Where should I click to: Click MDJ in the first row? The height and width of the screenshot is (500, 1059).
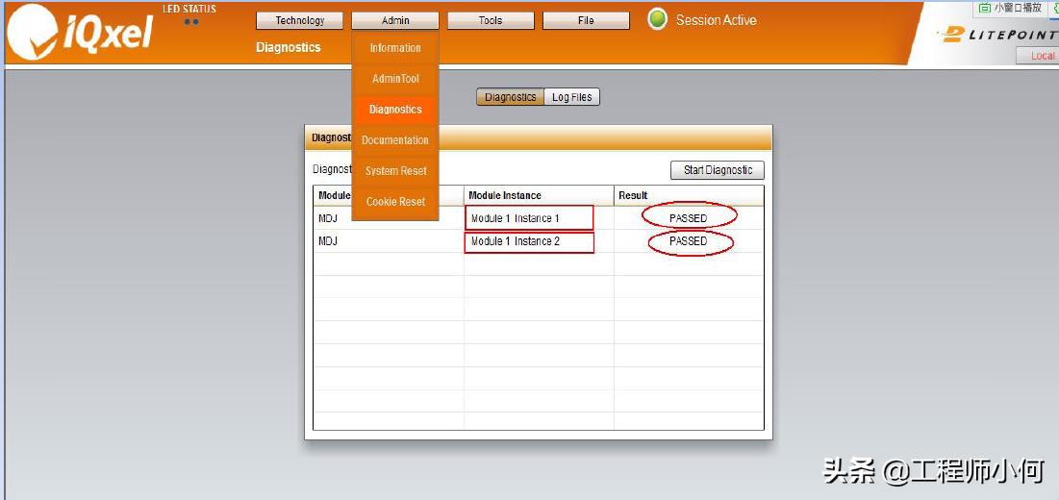coord(328,218)
